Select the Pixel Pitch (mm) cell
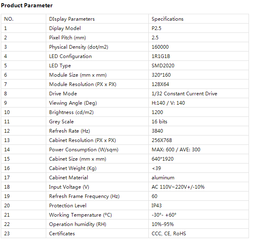The image size is (253, 243). 68,38
